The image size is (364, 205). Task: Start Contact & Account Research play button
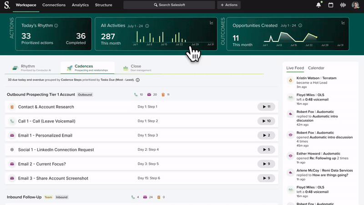tap(266, 107)
